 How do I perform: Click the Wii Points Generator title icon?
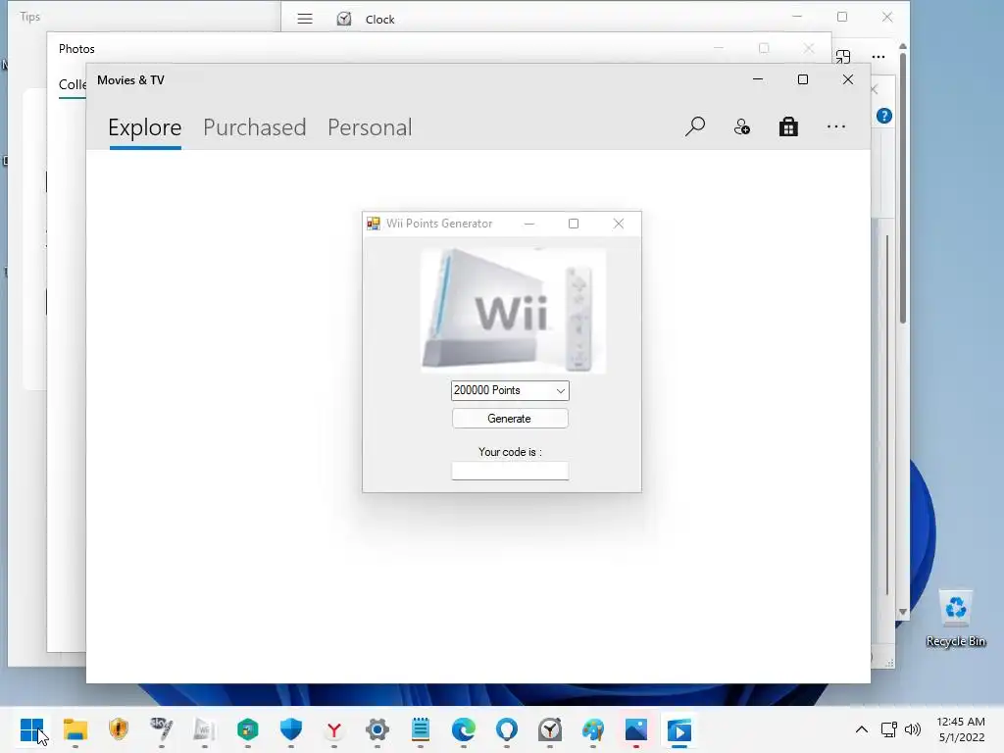[x=374, y=223]
